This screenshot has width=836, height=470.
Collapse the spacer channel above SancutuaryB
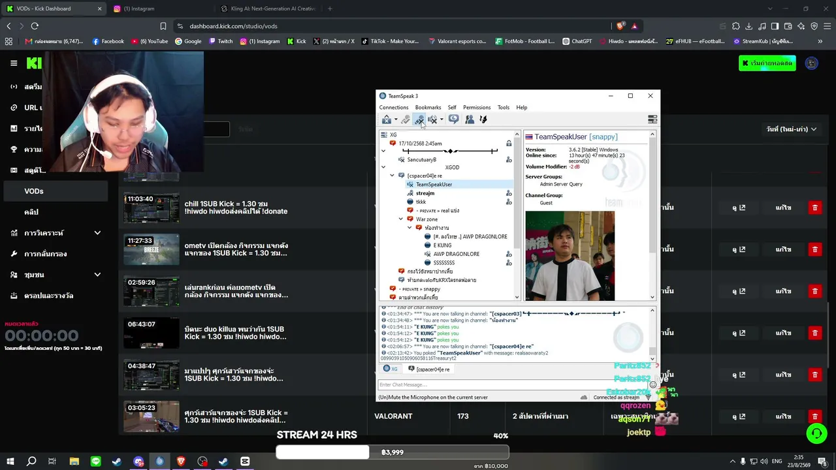tap(383, 151)
